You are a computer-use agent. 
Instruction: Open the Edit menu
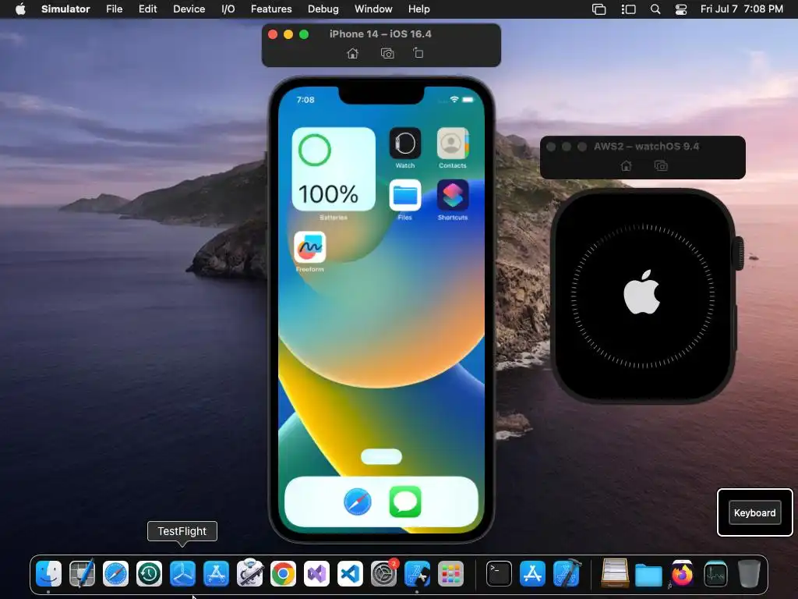pyautogui.click(x=147, y=9)
